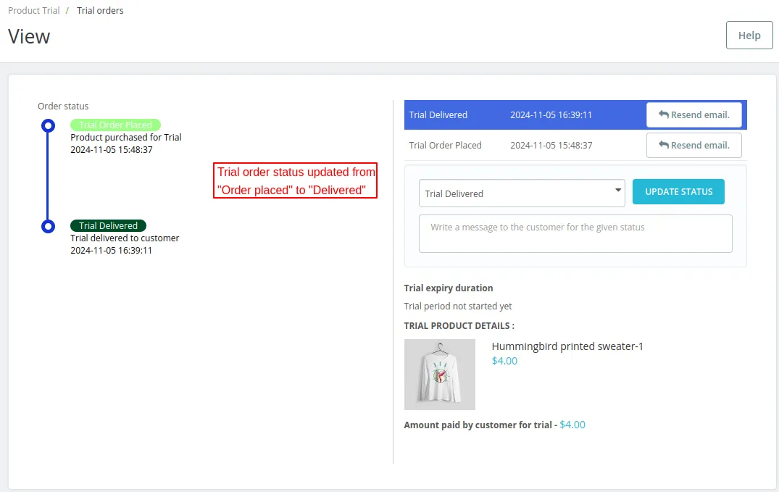The image size is (779, 492).
Task: Click the $4.00 amount paid value
Action: click(572, 425)
